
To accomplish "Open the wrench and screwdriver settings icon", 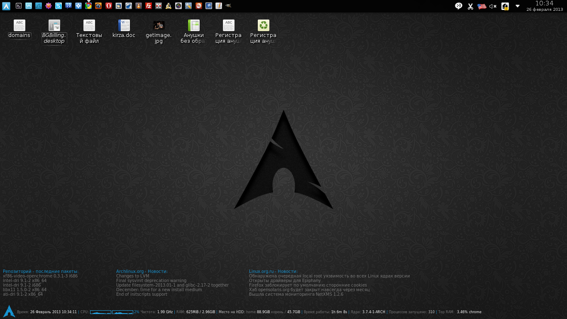I will 188,6.
